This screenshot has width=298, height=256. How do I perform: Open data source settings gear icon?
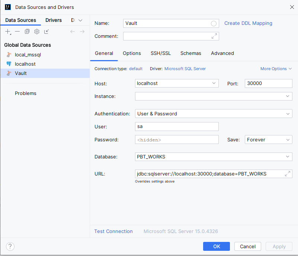pos(37,32)
